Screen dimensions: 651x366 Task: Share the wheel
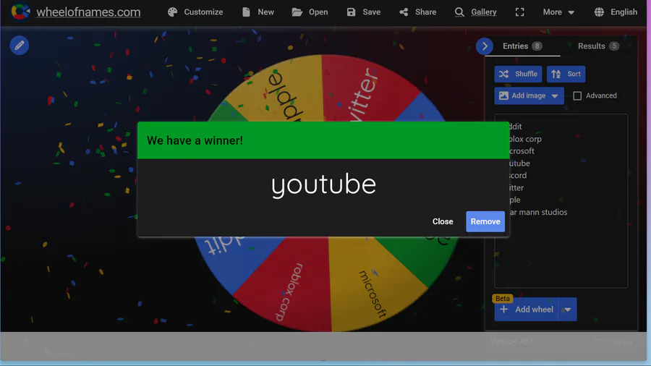417,12
